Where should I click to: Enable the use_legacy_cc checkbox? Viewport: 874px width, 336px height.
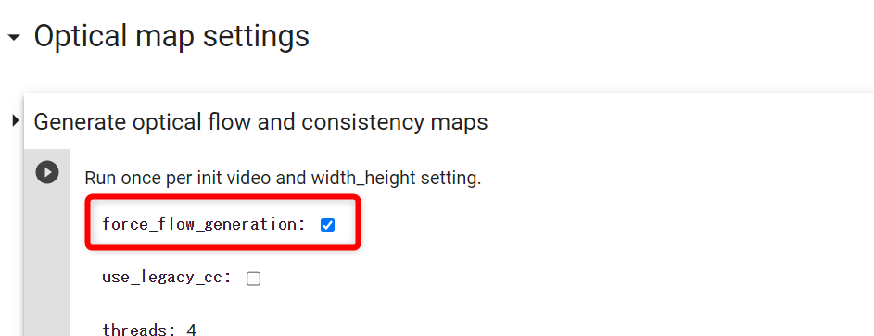point(254,278)
